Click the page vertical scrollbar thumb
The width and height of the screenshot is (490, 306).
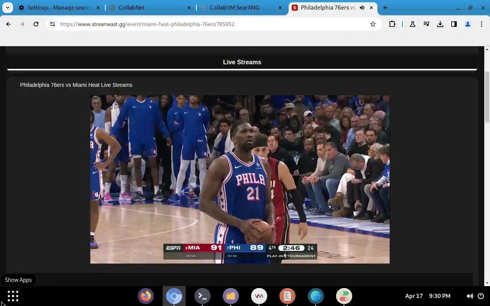[487, 97]
